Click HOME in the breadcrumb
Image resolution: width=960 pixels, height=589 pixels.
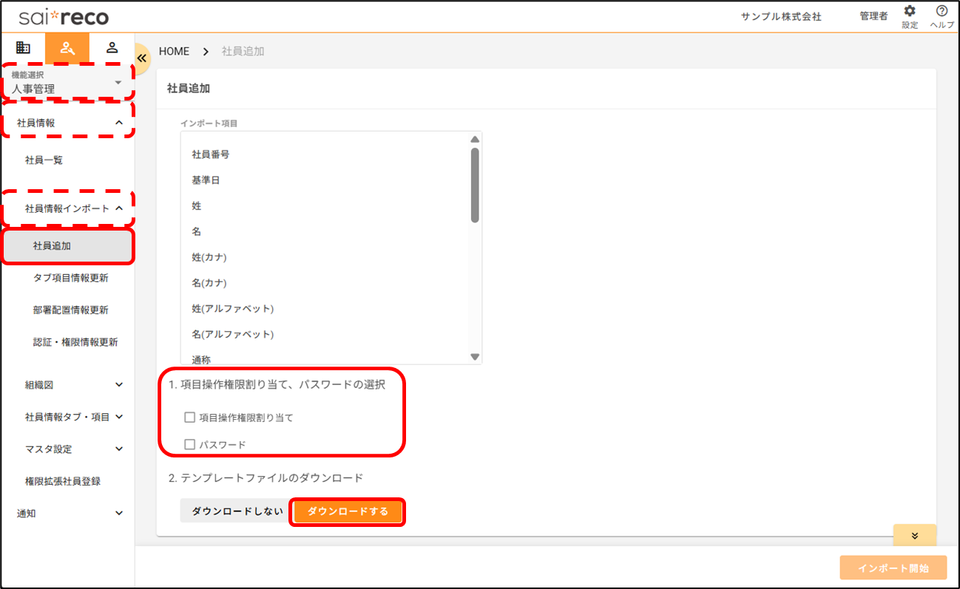coord(174,52)
